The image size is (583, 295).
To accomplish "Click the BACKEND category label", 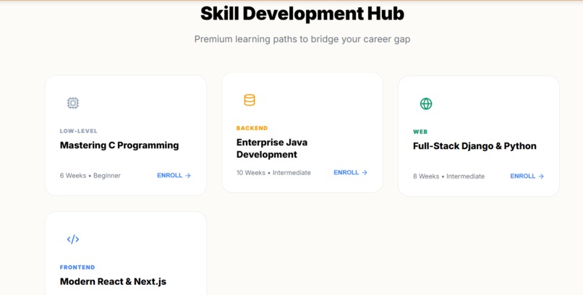I will [252, 128].
